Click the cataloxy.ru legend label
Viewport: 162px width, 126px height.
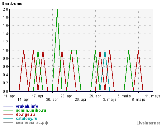[x=26, y=119]
